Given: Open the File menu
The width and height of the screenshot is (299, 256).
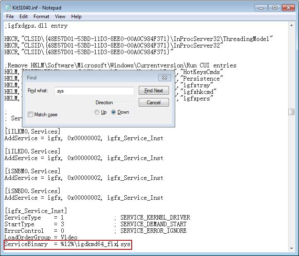Looking at the screenshot, I should [10, 17].
